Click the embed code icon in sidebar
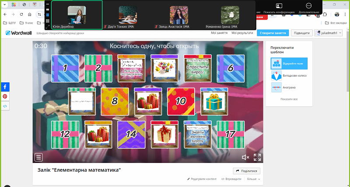 coord(5,106)
